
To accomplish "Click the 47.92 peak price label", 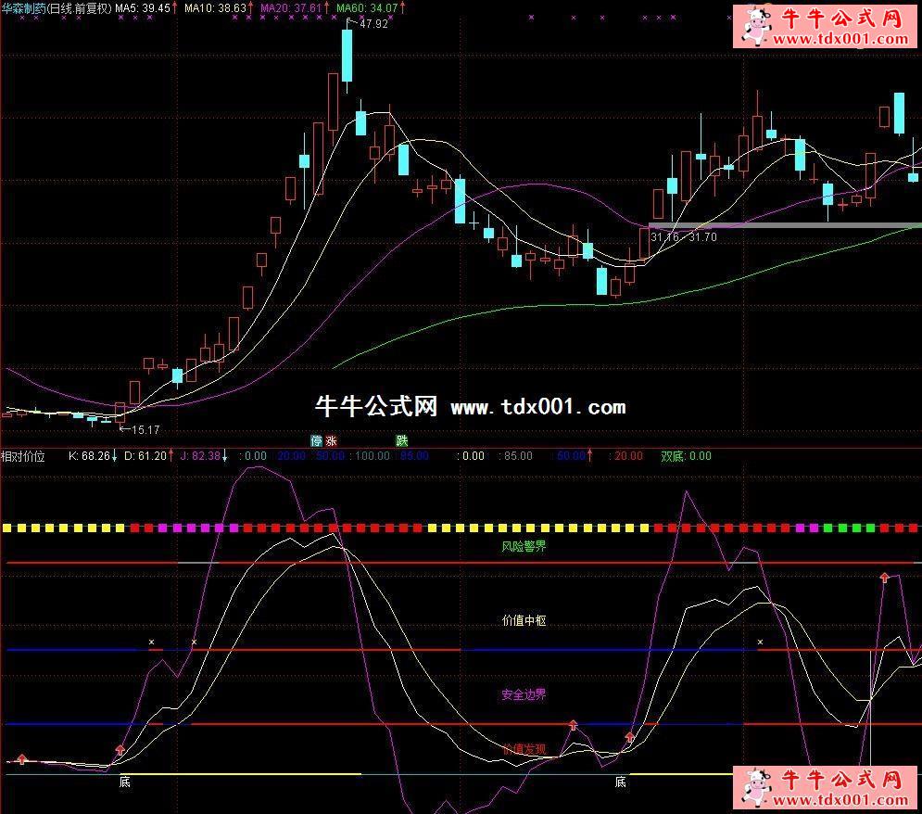I will click(373, 24).
